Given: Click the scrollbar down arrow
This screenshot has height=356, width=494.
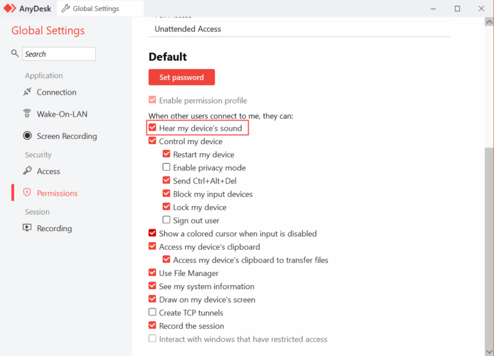Looking at the screenshot, I should click(x=489, y=351).
